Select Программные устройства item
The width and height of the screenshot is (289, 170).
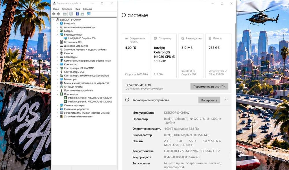[x=78, y=90]
